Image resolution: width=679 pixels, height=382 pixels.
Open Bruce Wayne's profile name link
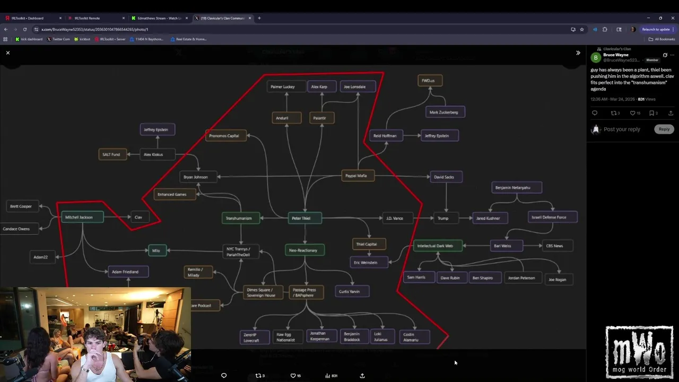[x=616, y=55]
